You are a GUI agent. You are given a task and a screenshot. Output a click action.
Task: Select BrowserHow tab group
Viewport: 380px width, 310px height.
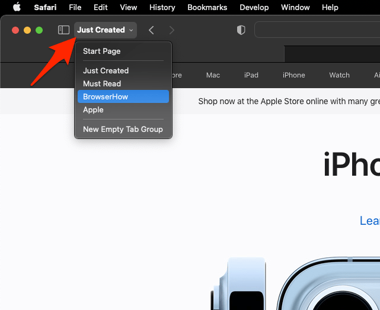(106, 96)
